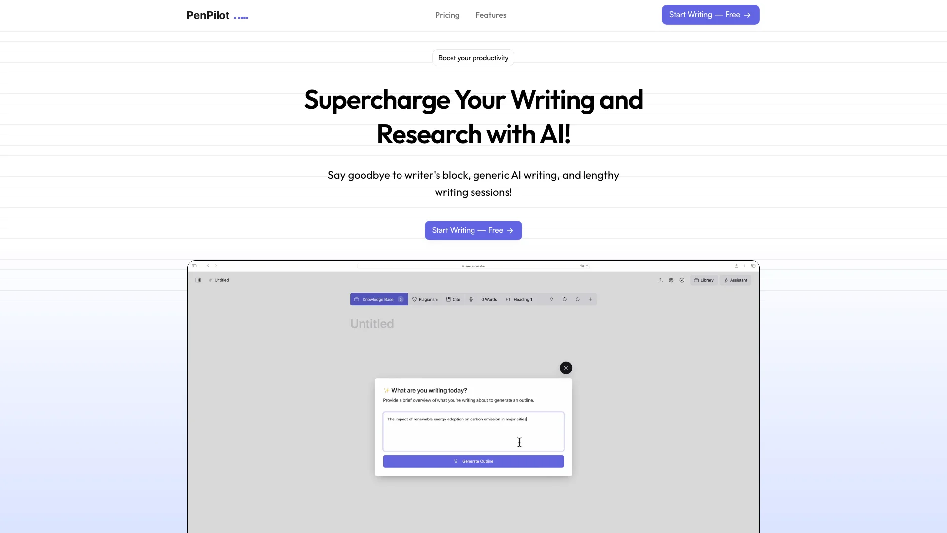Viewport: 947px width, 533px height.
Task: Click the download/export icon
Action: click(660, 280)
